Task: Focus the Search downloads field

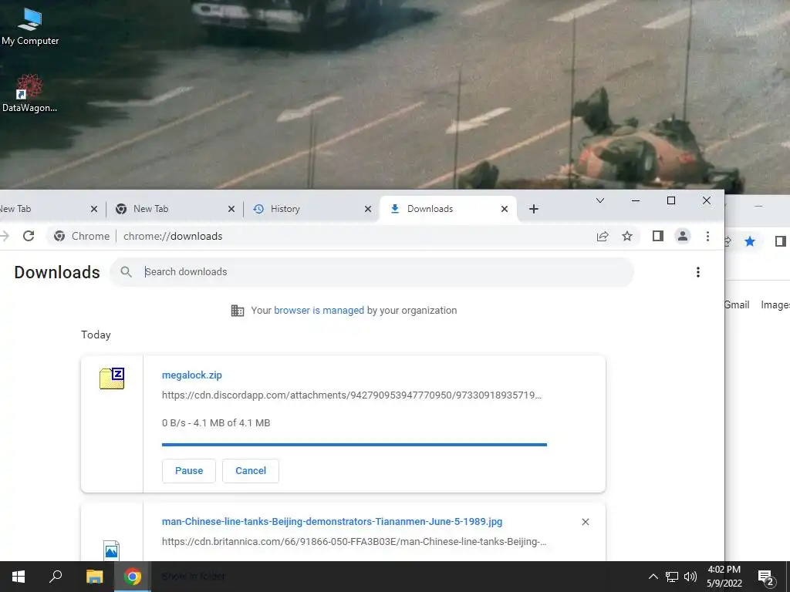Action: pyautogui.click(x=371, y=272)
